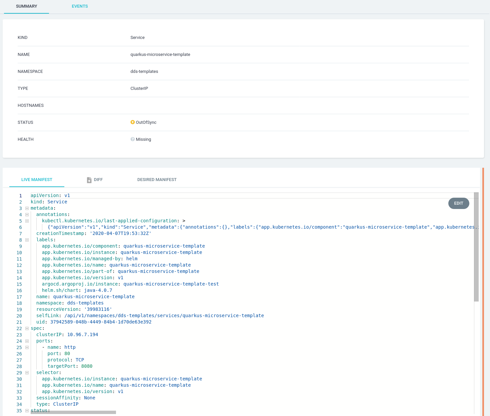Click the manifest horizontal scrollbar thumb

(x=73, y=412)
